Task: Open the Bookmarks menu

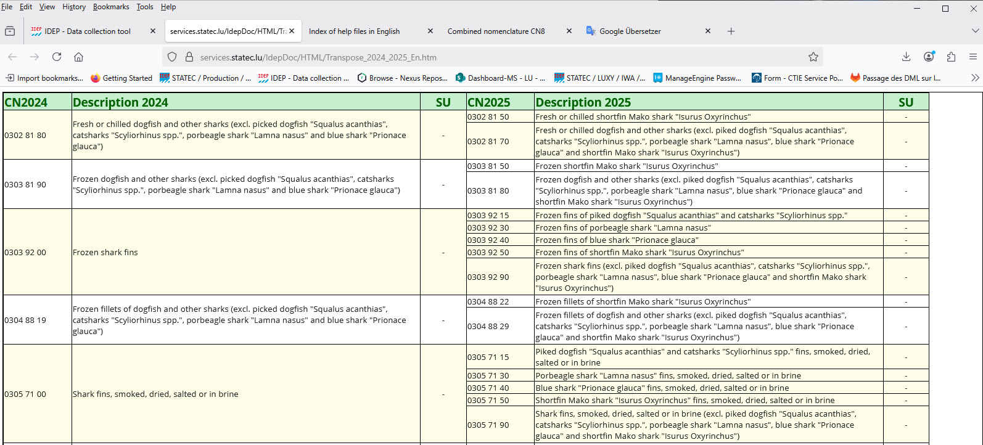Action: pos(111,7)
